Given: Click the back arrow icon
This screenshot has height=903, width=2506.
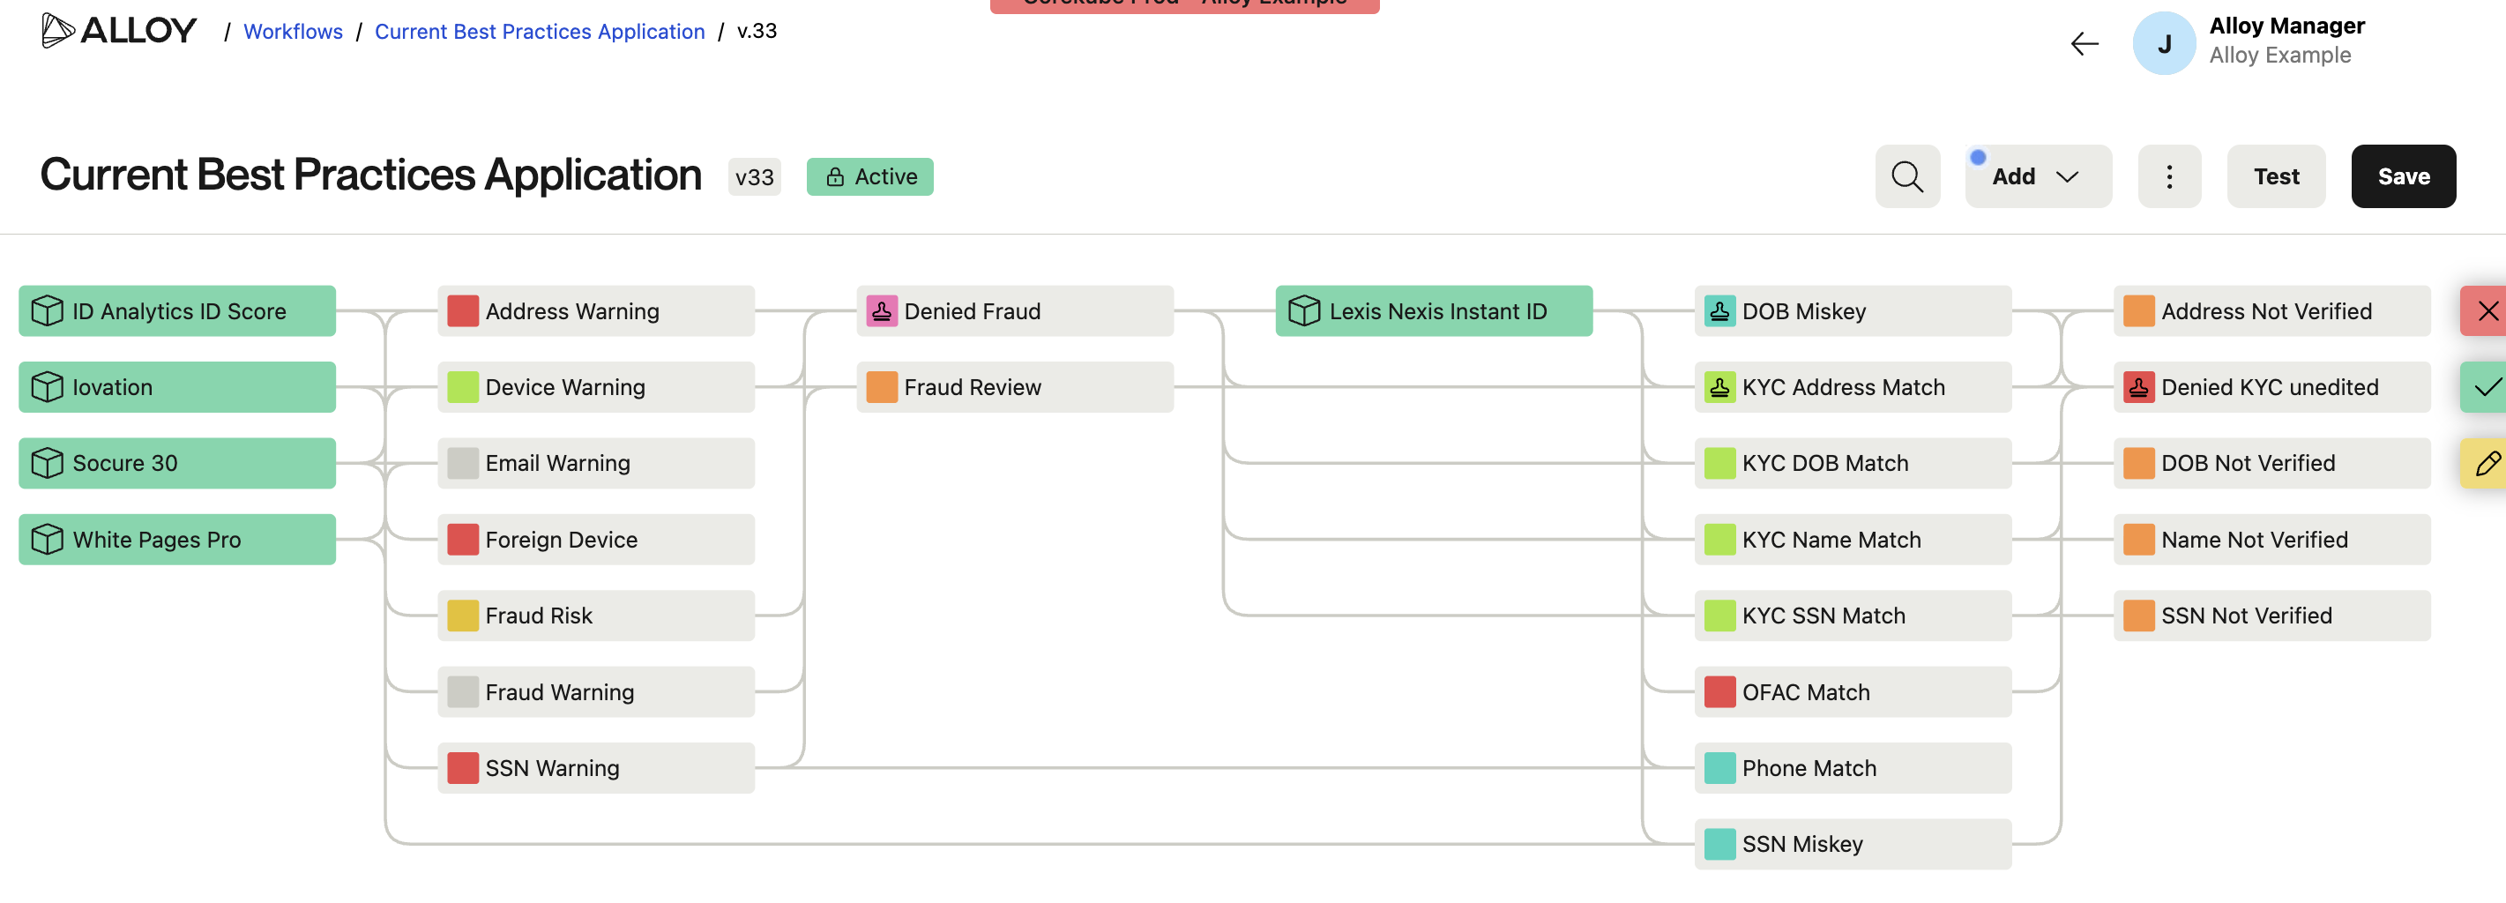Looking at the screenshot, I should pos(2084,44).
